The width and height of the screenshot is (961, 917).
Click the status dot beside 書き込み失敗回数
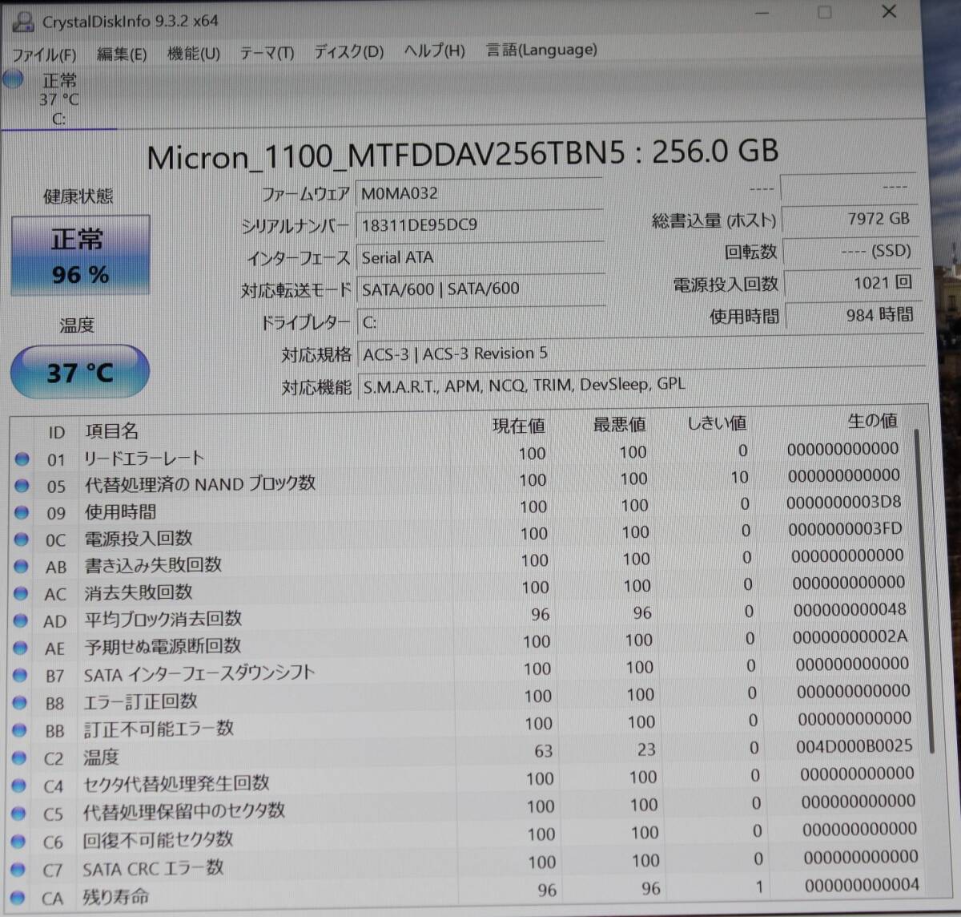22,566
